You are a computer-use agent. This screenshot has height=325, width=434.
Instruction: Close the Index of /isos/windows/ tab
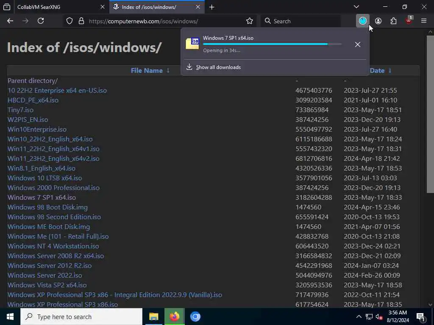pos(198,7)
